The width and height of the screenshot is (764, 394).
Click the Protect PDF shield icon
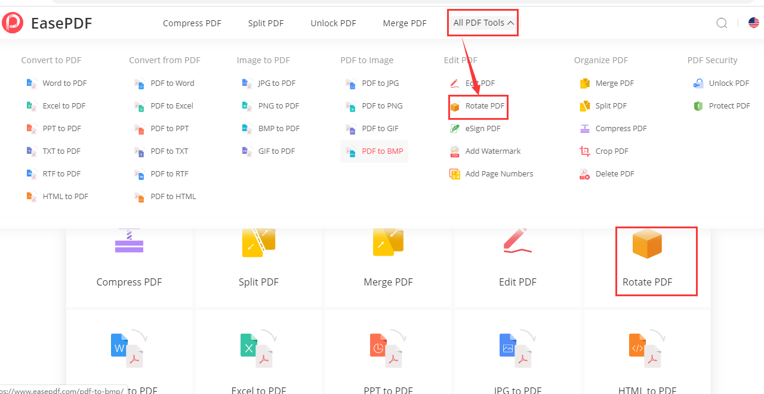(x=698, y=106)
